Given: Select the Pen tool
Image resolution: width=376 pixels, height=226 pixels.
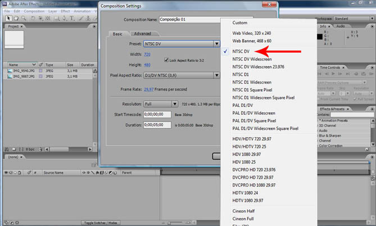Looking at the screenshot, I should pyautogui.click(x=64, y=19).
